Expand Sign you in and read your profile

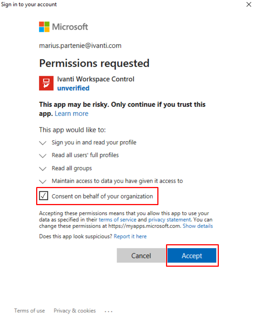43,143
